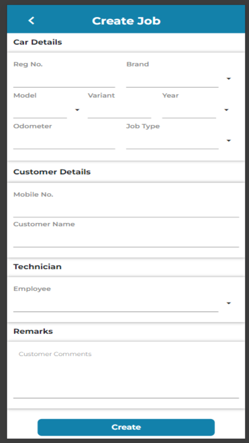Submit the form with Create button
The width and height of the screenshot is (249, 443).
point(126,427)
